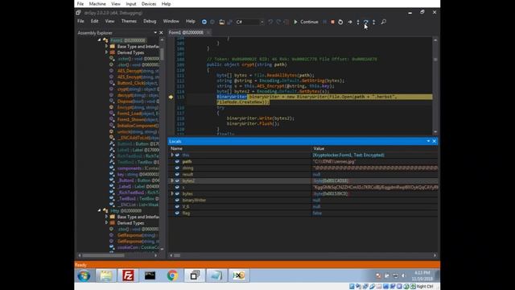Open VirtualBox Machine menu
The image size is (515, 290).
(x=97, y=4)
